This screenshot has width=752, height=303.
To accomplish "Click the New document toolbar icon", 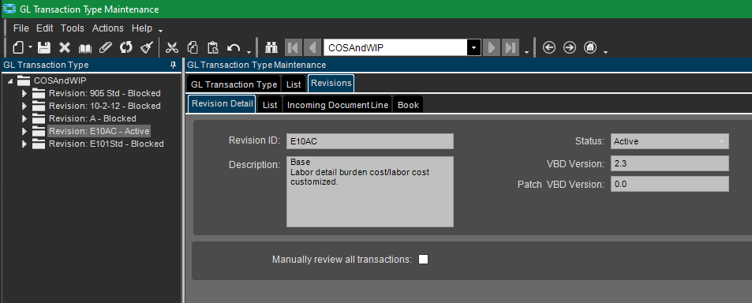I will [18, 47].
